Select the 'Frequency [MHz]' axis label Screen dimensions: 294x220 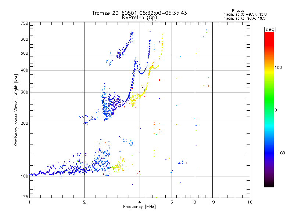tap(139, 207)
